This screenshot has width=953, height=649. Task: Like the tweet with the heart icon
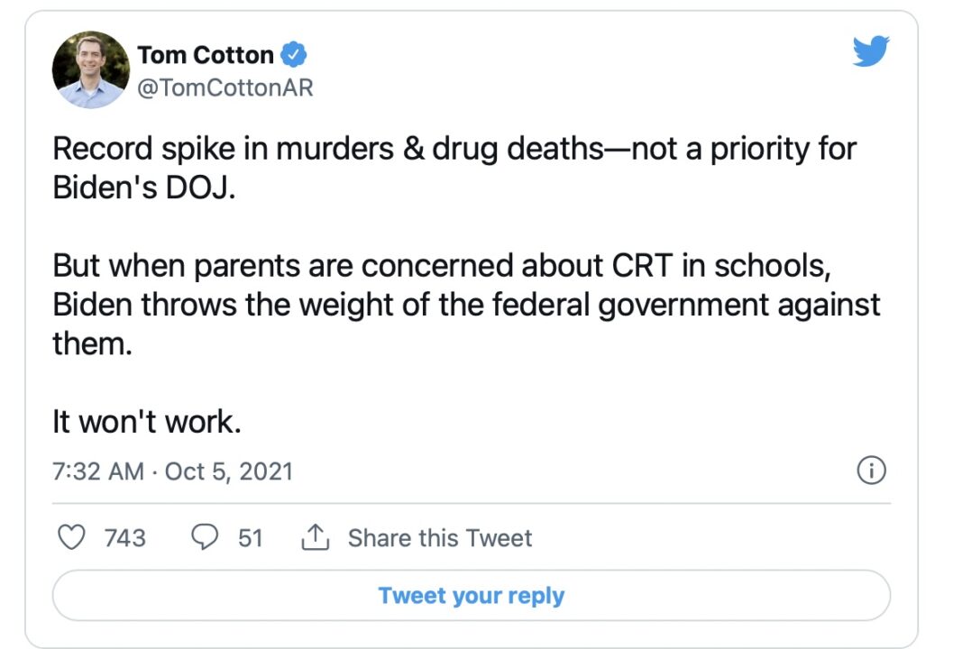coord(70,538)
